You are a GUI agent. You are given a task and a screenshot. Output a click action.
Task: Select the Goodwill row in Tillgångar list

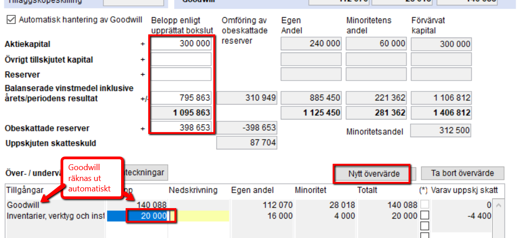tap(23, 205)
